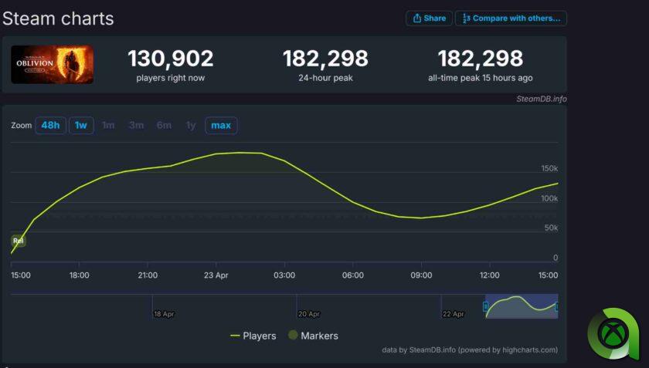Choose the 1m zoom option

(108, 125)
